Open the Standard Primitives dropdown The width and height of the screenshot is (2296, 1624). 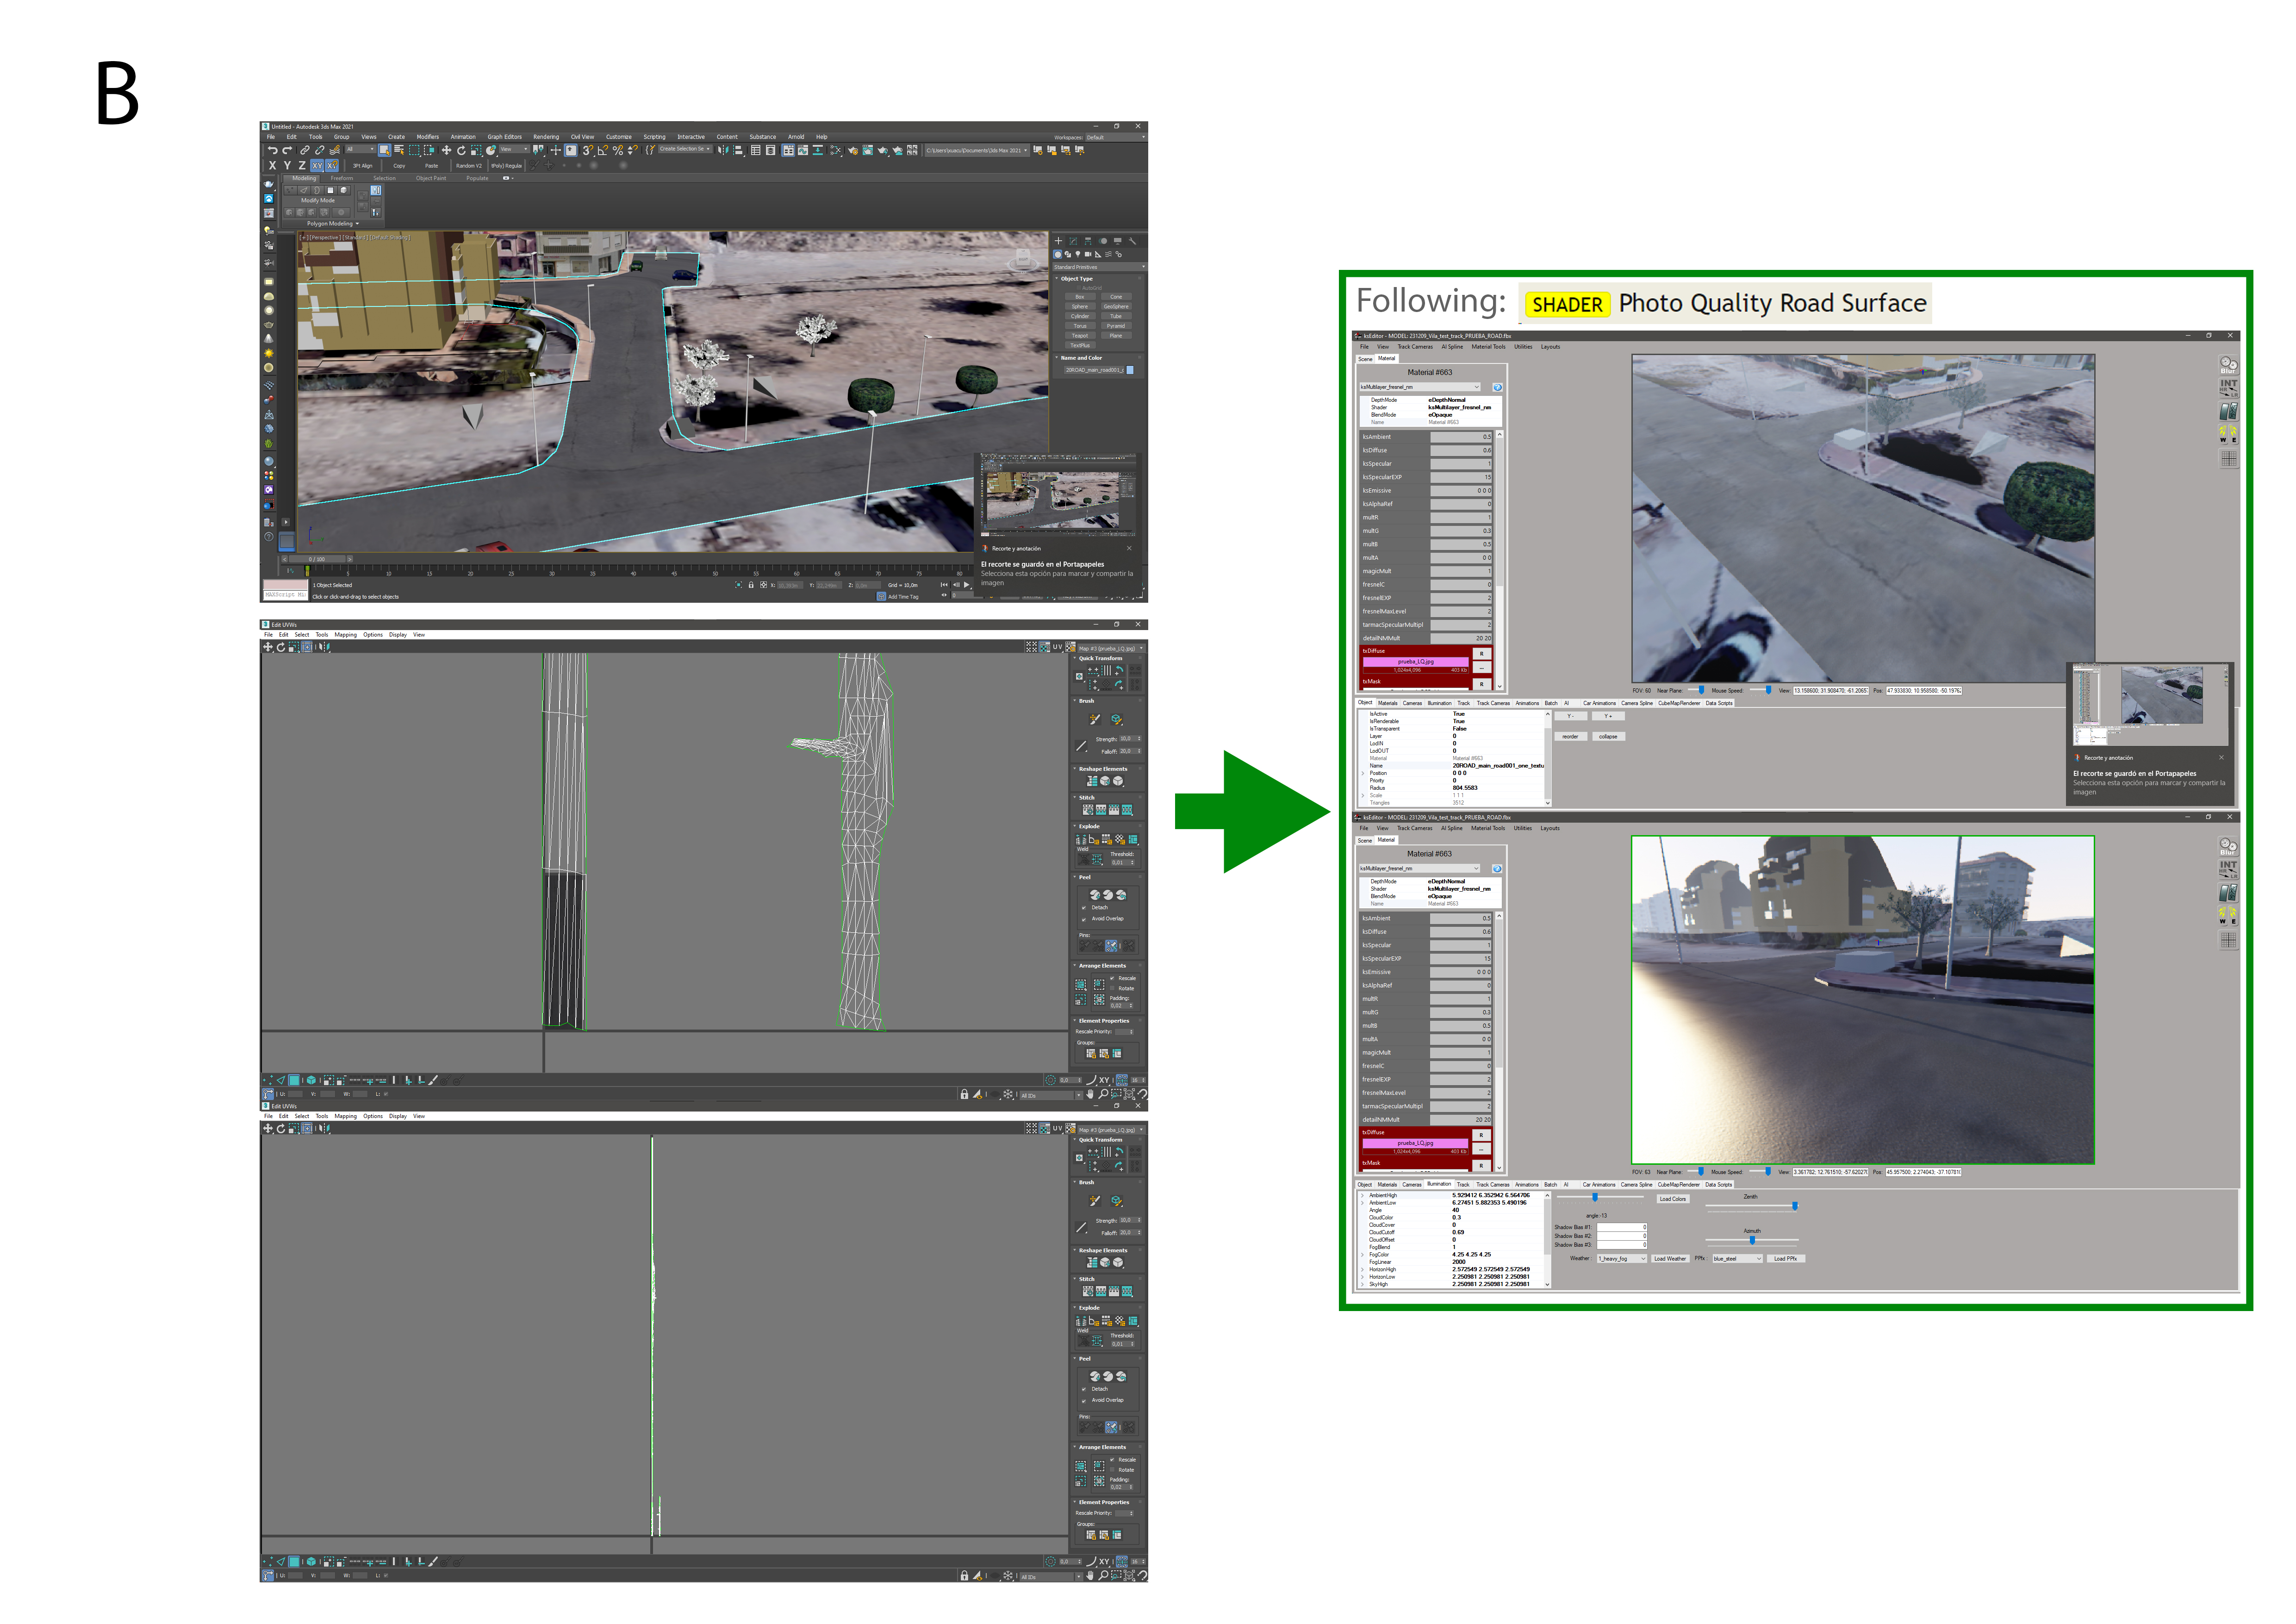pyautogui.click(x=1098, y=267)
